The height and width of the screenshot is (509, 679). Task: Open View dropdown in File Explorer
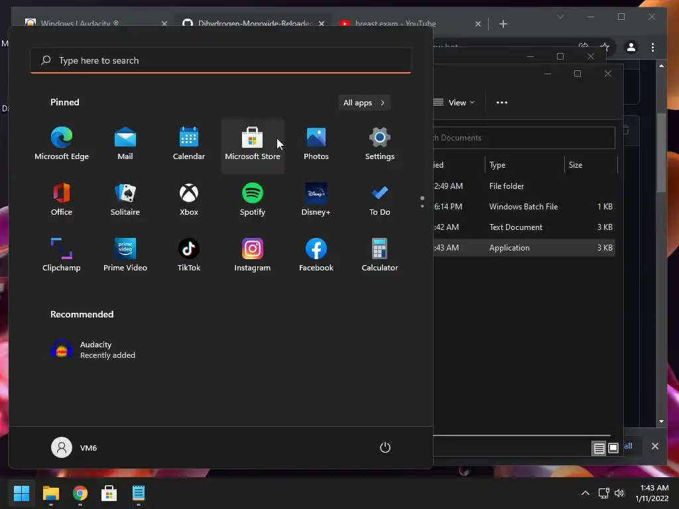pos(454,103)
